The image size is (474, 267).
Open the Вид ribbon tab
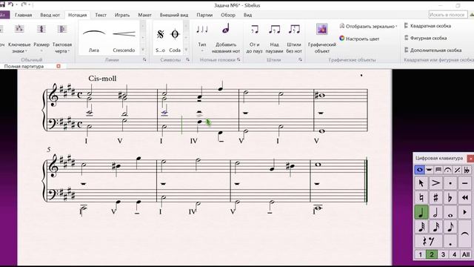coord(247,15)
